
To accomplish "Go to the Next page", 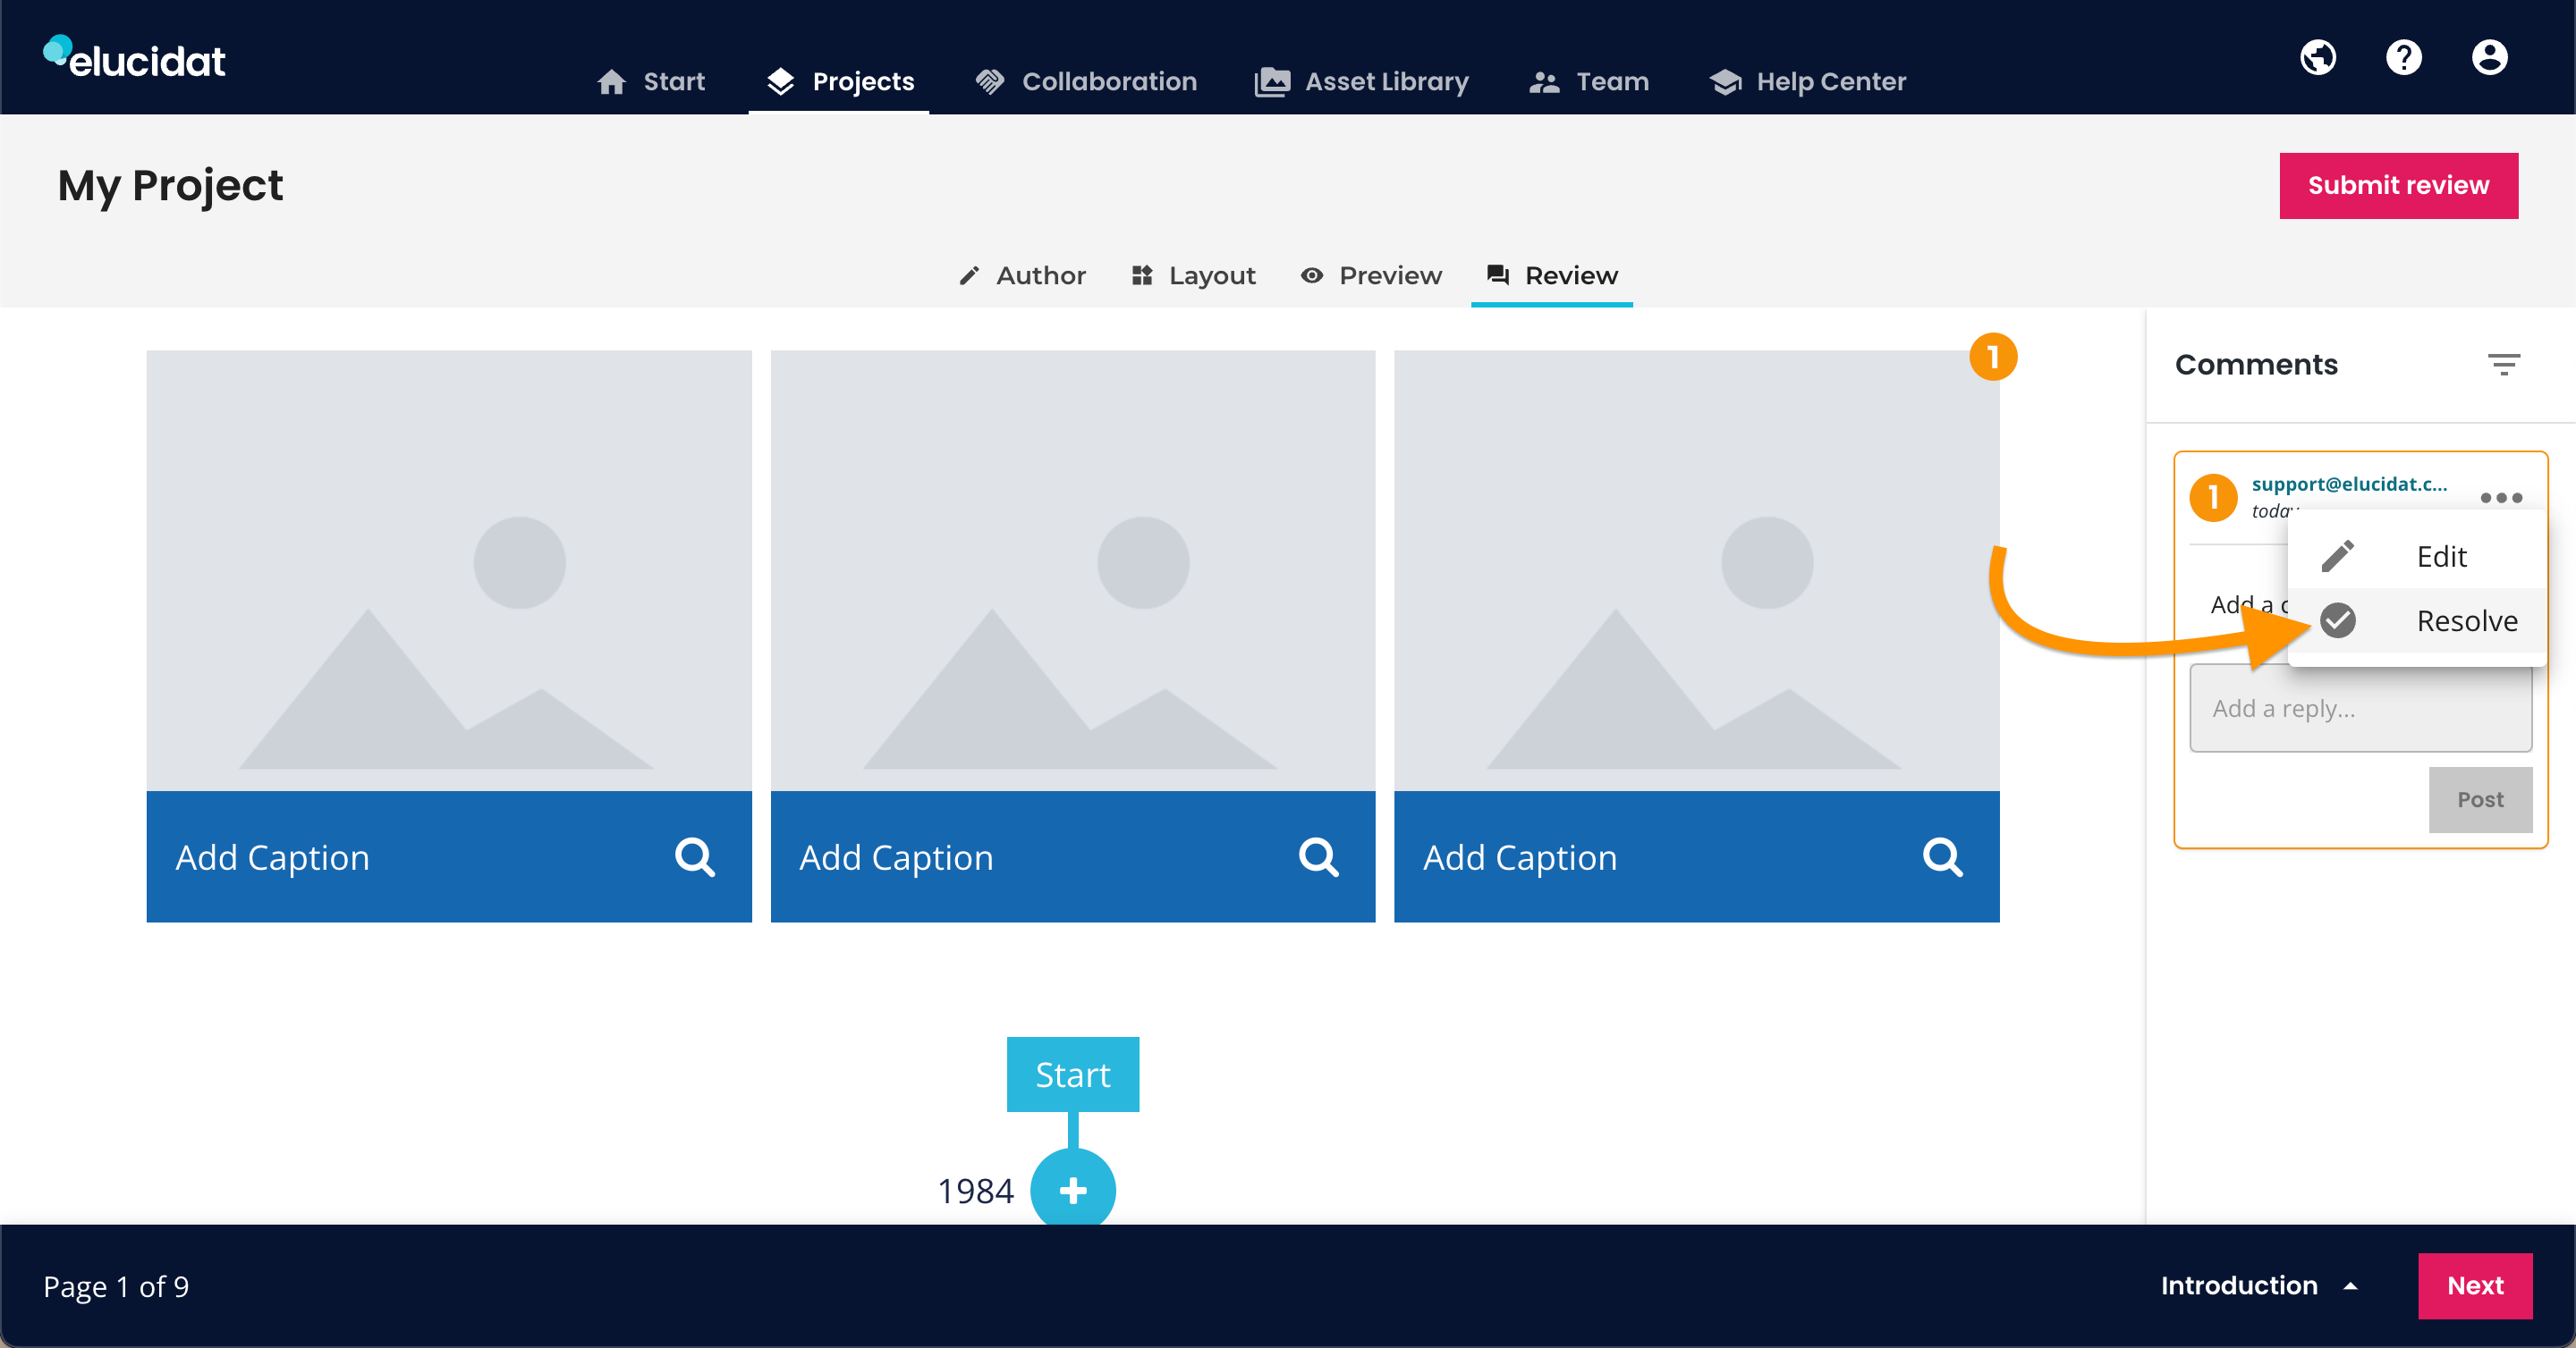I will click(x=2475, y=1285).
